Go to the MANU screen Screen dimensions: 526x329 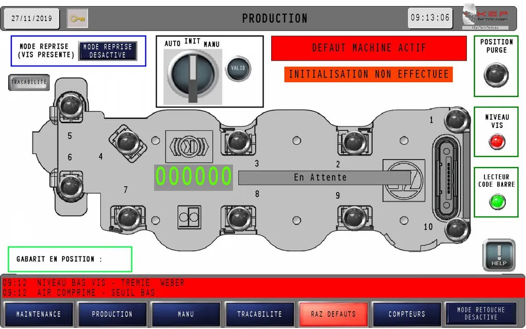(x=185, y=314)
